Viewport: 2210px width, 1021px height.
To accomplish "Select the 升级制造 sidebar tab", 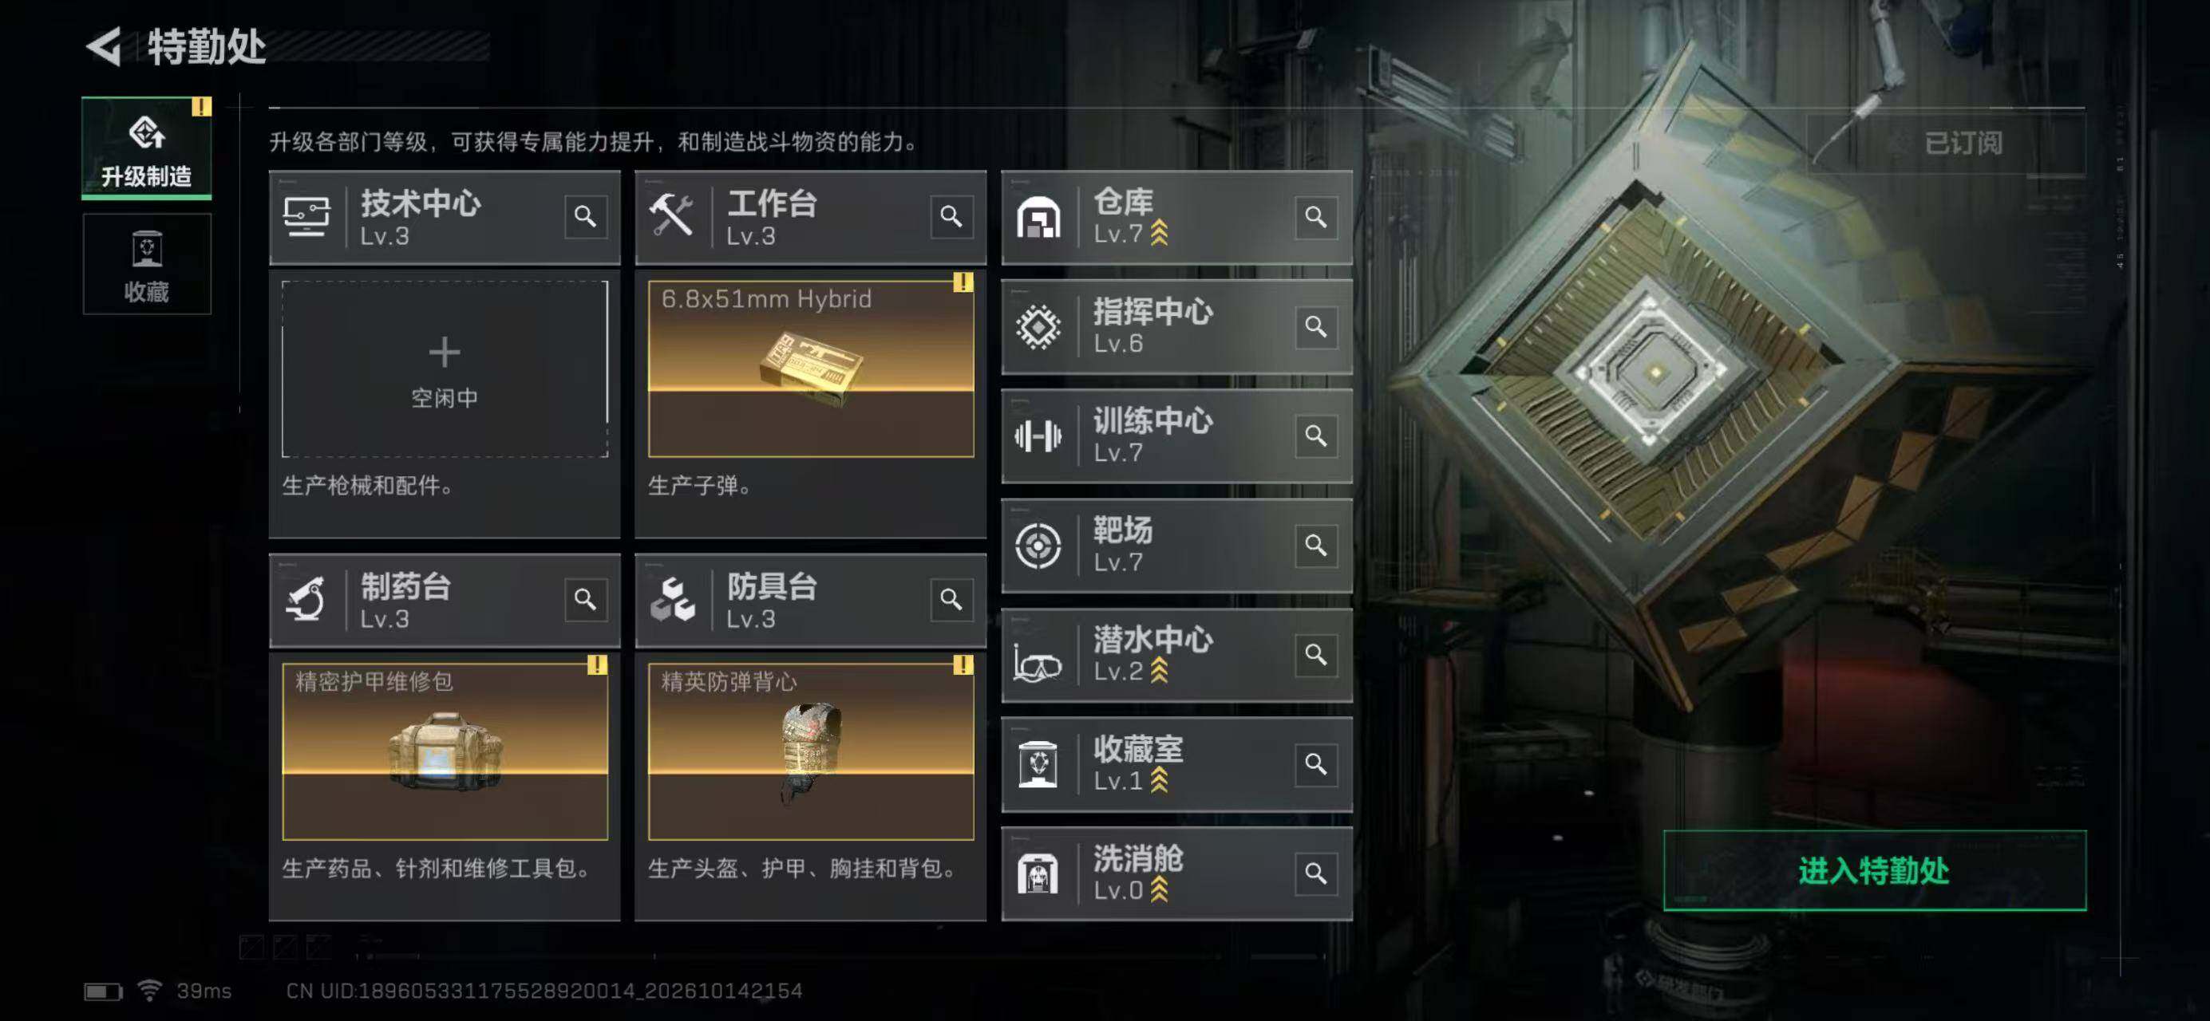I will (x=147, y=148).
